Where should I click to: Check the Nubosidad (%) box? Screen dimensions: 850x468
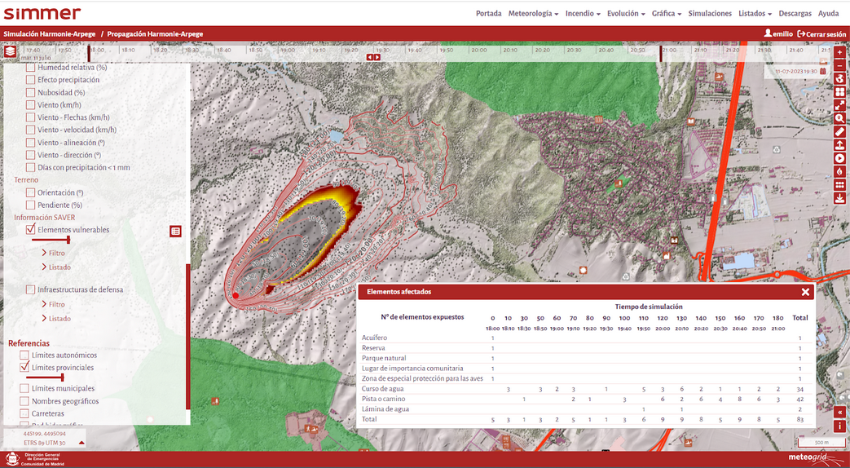pos(31,92)
